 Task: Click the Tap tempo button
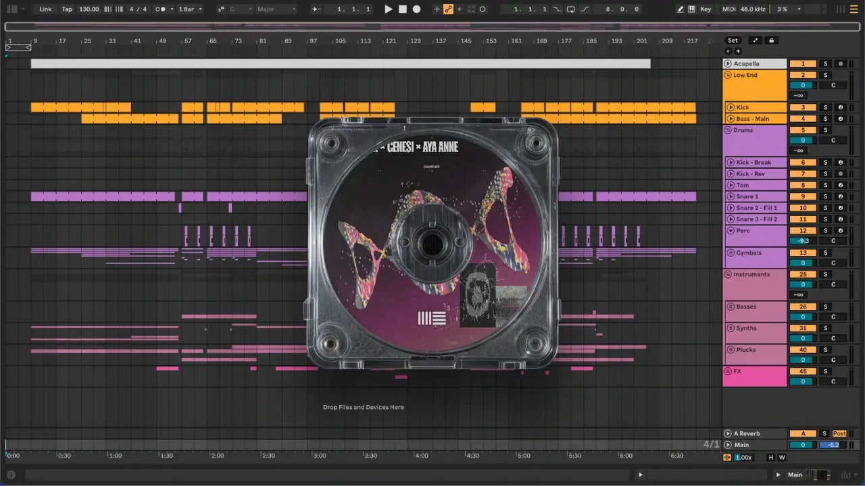coord(67,9)
